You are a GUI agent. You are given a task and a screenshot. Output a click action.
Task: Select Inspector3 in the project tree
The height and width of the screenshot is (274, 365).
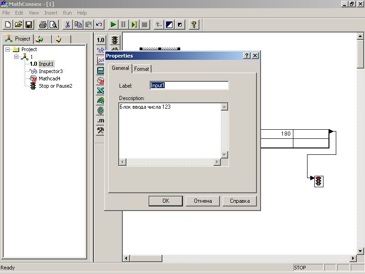51,71
